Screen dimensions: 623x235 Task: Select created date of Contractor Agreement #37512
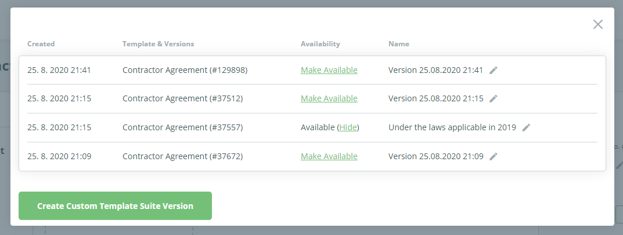coord(59,98)
